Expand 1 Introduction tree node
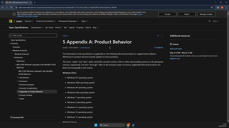 coord(18,78)
